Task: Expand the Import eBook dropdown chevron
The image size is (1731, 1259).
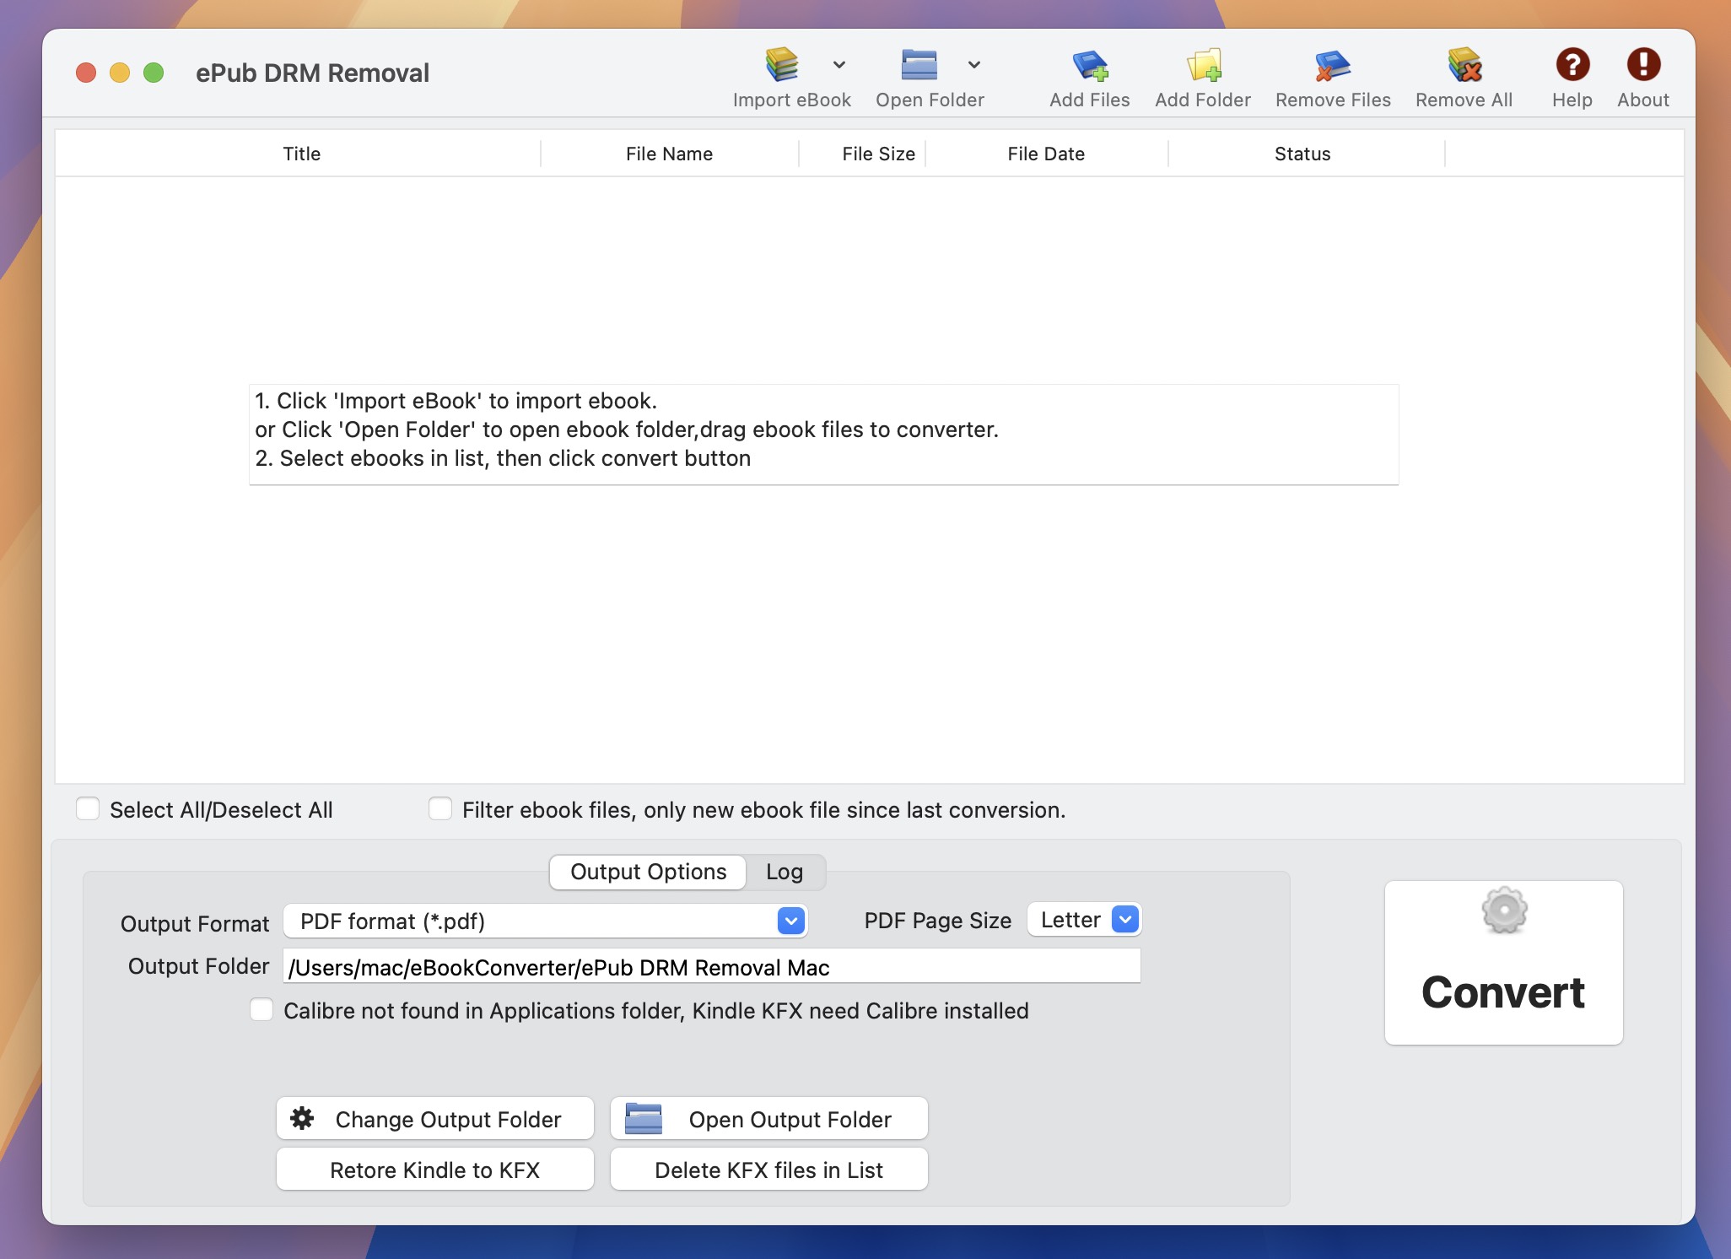Action: point(839,65)
